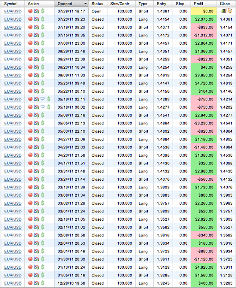
Task: Open chart icon for trade opened 04/26/11 22:03
Action: 36,147
